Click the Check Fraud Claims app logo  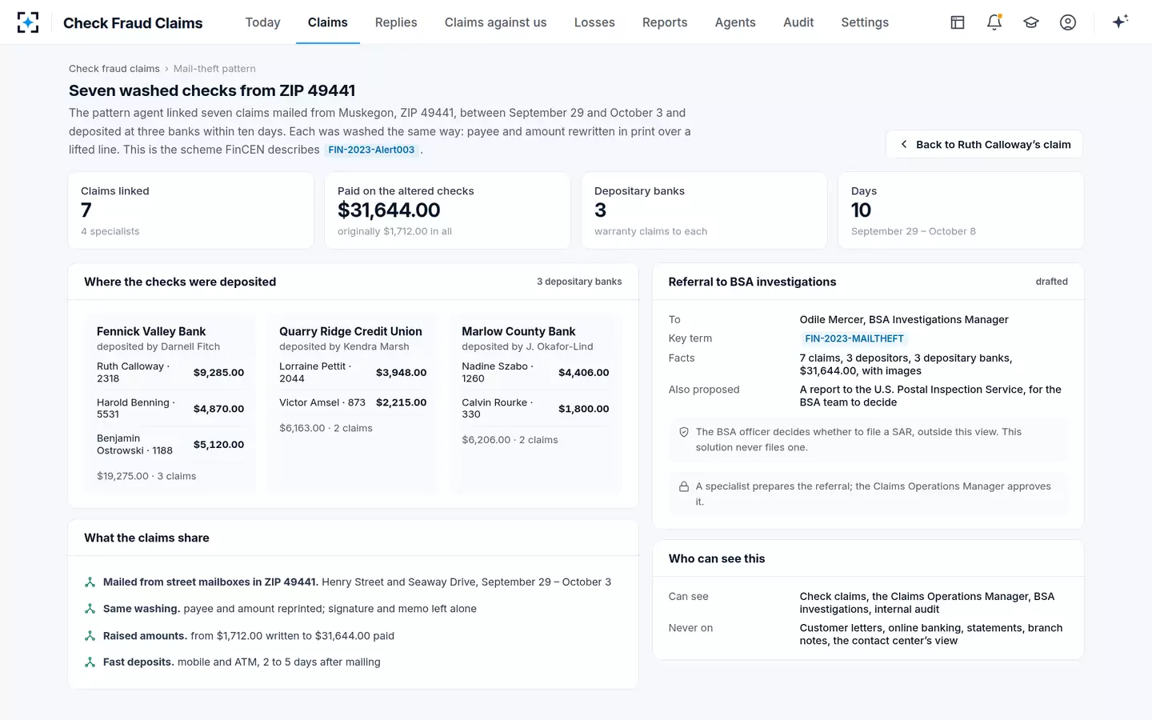(x=28, y=22)
